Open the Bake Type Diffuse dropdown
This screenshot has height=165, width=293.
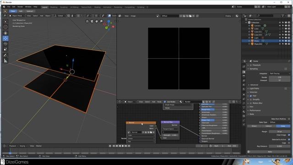pos(279,122)
